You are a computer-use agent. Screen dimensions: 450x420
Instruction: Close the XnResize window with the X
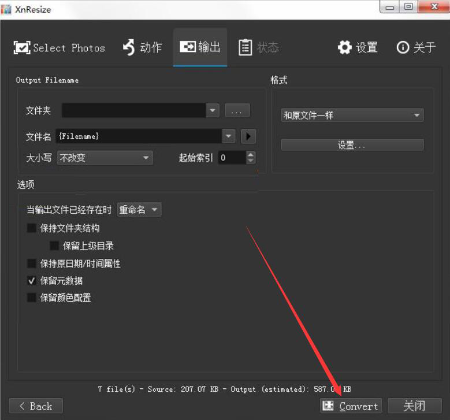click(x=434, y=7)
